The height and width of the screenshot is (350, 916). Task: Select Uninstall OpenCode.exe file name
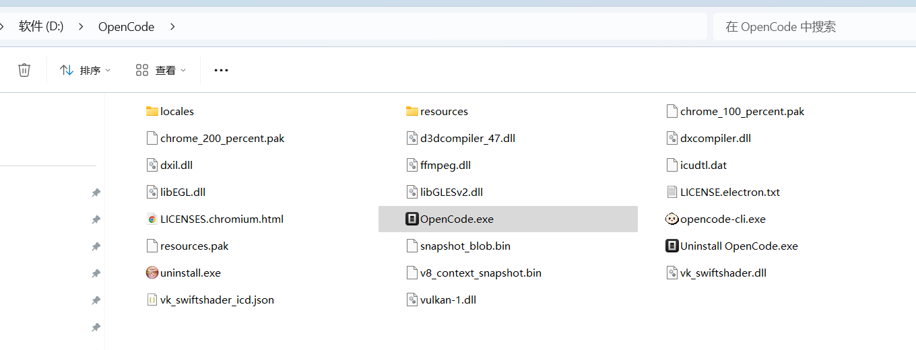click(739, 246)
